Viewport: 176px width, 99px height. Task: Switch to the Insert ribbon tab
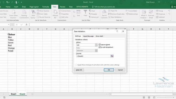[16, 7]
